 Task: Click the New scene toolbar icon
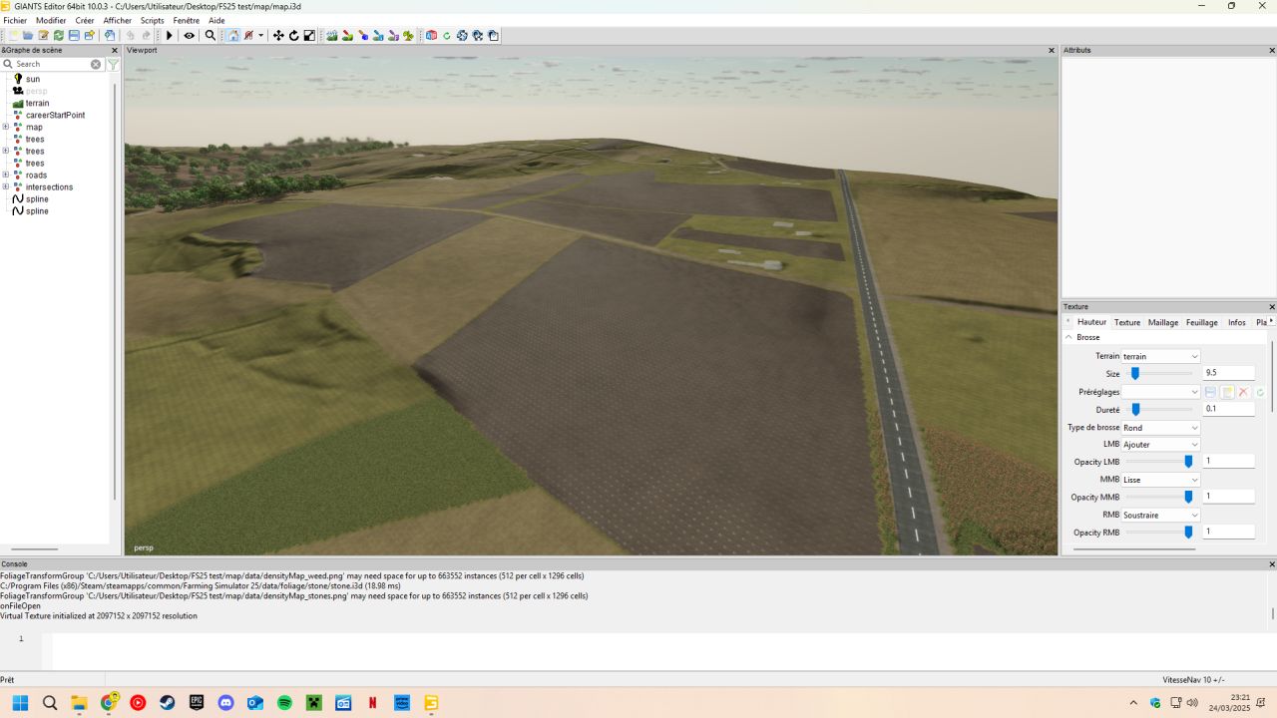(14, 35)
